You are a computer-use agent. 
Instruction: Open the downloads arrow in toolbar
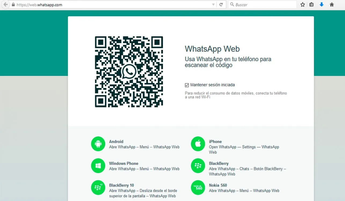[x=321, y=5]
